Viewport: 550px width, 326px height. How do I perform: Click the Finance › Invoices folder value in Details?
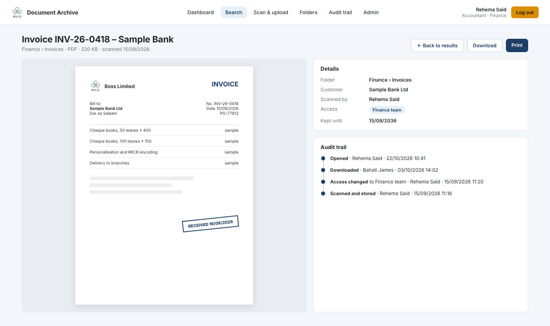pos(390,80)
